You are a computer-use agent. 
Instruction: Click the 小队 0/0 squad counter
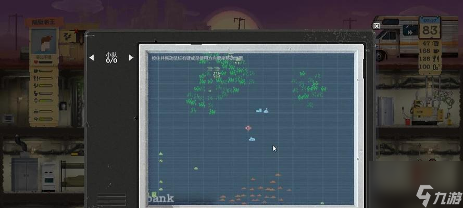coord(111,58)
